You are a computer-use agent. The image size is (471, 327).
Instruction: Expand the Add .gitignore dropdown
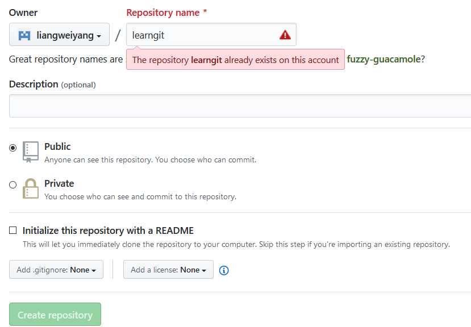click(x=56, y=269)
